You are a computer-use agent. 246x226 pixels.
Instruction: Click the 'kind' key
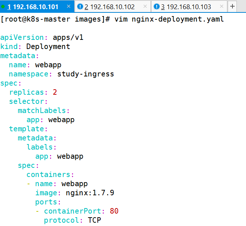[x=9, y=46]
